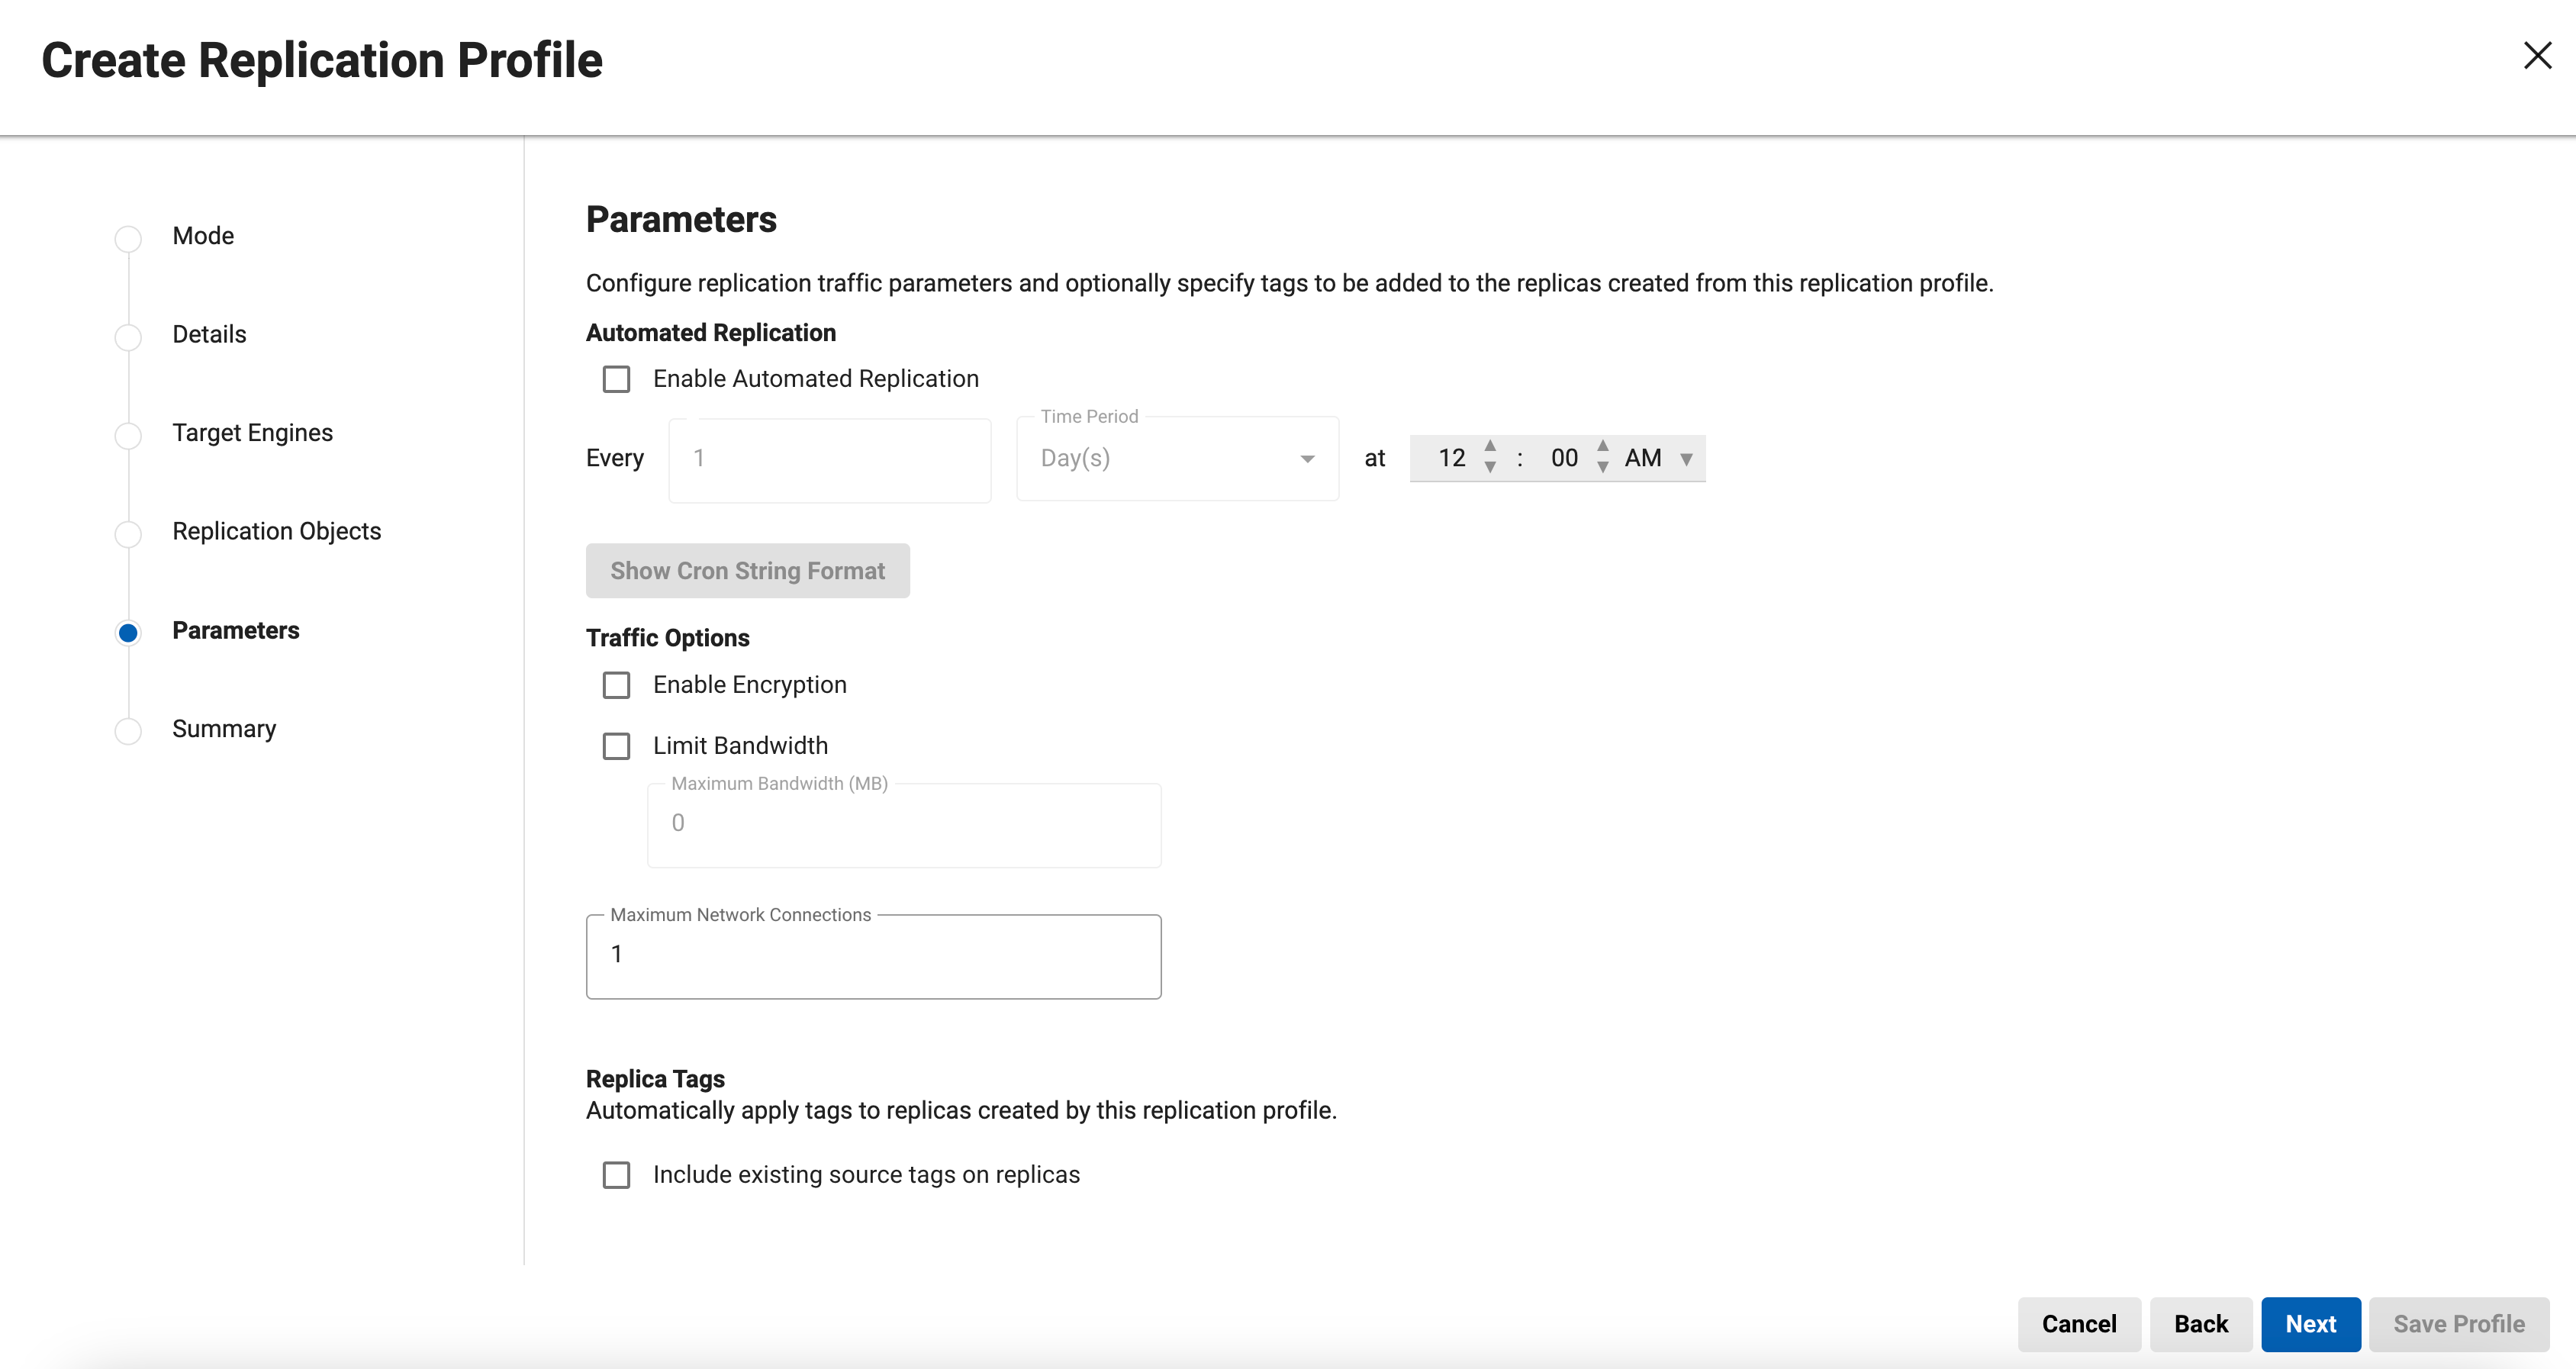Go to the Replication Objects step

click(276, 531)
